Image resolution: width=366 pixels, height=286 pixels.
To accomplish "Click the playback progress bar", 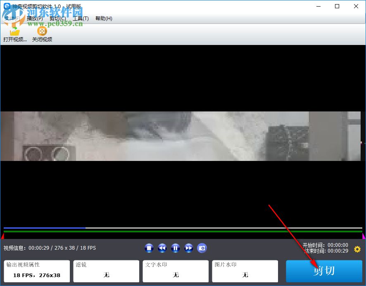I will click(183, 228).
